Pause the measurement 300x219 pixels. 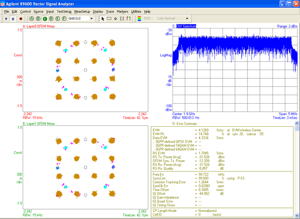click(x=13, y=19)
